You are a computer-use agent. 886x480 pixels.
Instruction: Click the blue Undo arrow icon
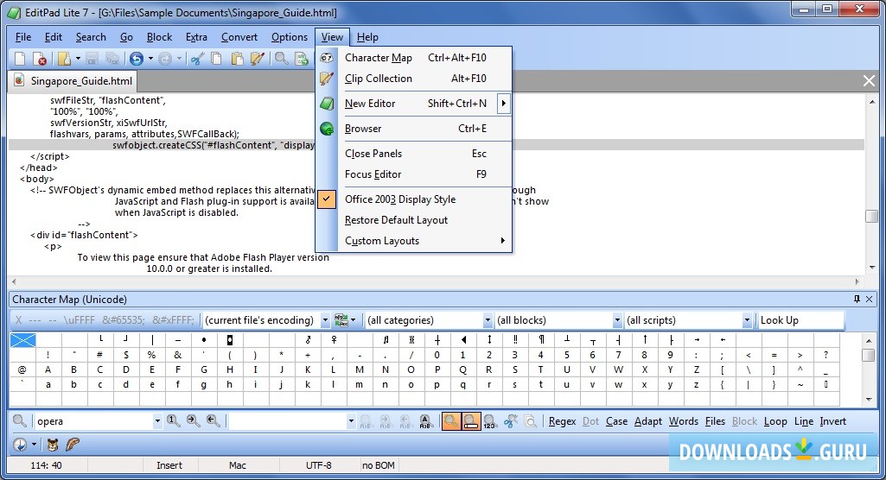coord(137,59)
